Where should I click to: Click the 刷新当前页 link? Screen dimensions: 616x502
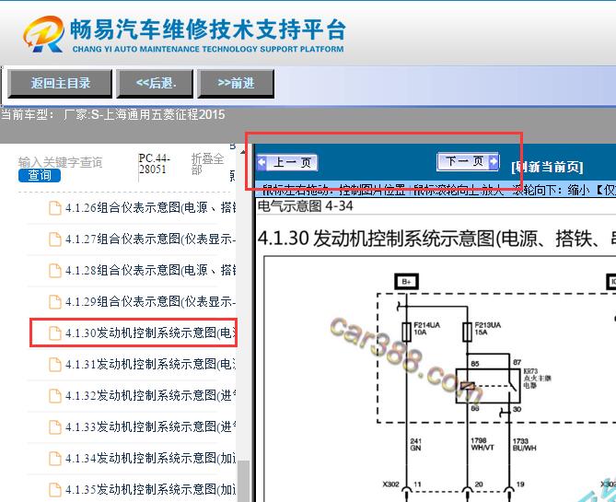point(547,167)
